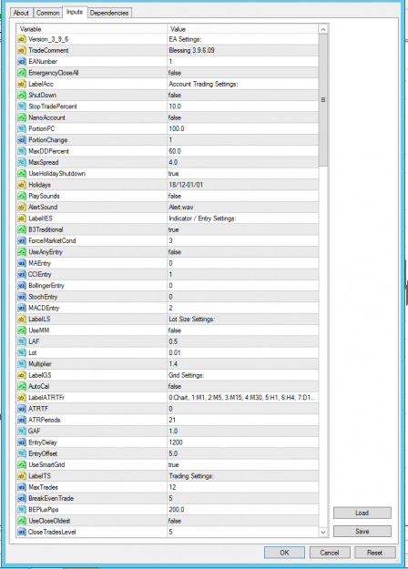Select the StochEntry variable name
The height and width of the screenshot is (569, 408).
tap(43, 297)
